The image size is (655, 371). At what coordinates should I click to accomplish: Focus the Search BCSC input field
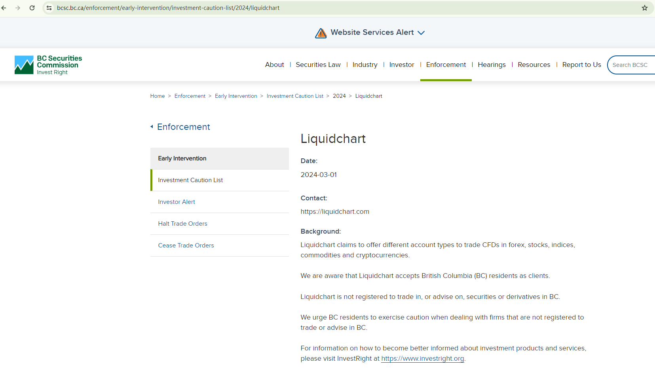(631, 65)
